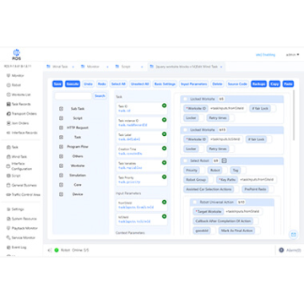This screenshot has height=304, width=304.
Task: Expand the Sub Task category
Action: pos(61,109)
